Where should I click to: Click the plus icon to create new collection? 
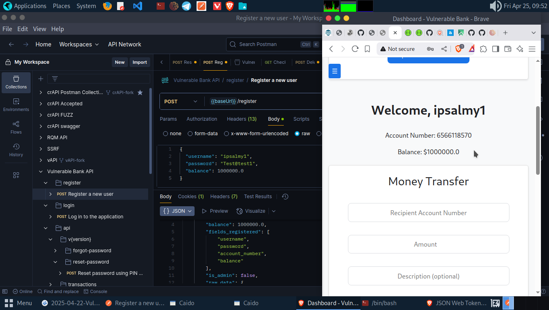click(40, 79)
